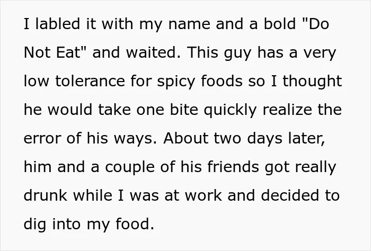
Task: Click the word "bold" in first line
Action: (280, 24)
